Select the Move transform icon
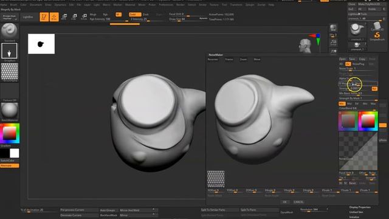This screenshot has width=389, height=219. tap(64, 17)
